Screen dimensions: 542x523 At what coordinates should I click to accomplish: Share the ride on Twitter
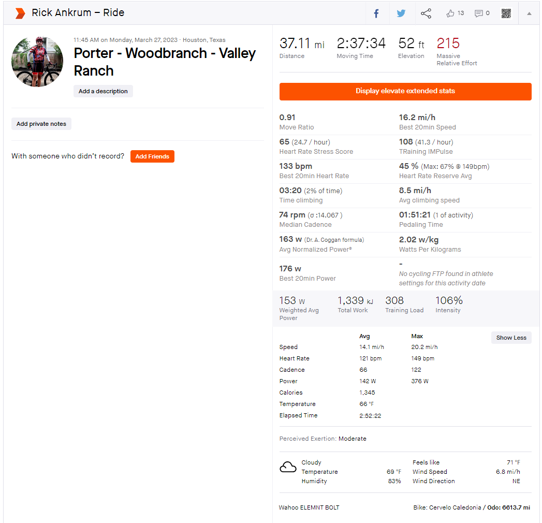click(x=401, y=13)
